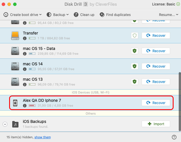Toggle protection shield for mac OS 15 - Data
The image size is (181, 142).
pos(134,51)
